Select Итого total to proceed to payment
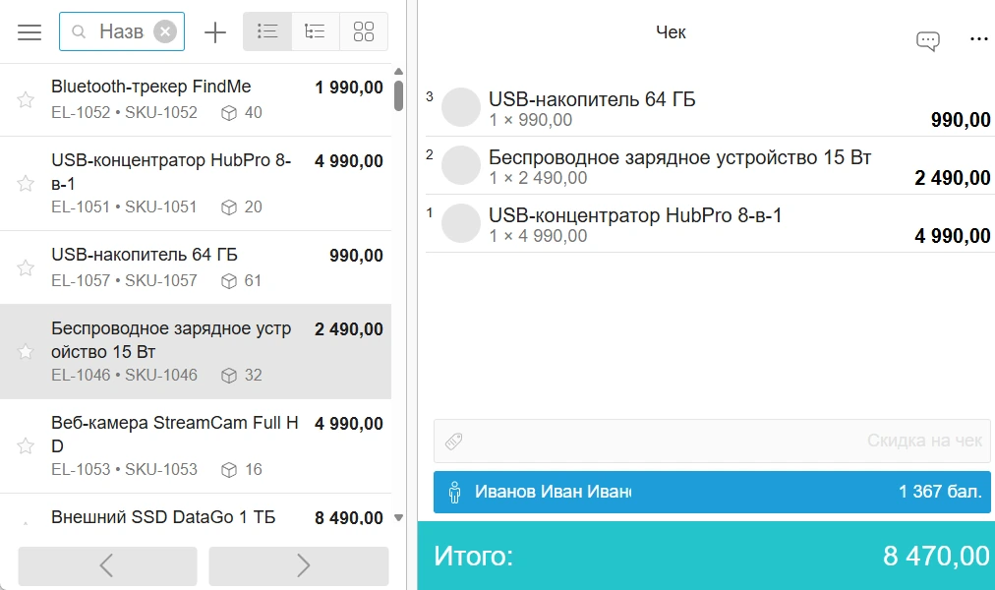The width and height of the screenshot is (995, 590). coord(706,556)
